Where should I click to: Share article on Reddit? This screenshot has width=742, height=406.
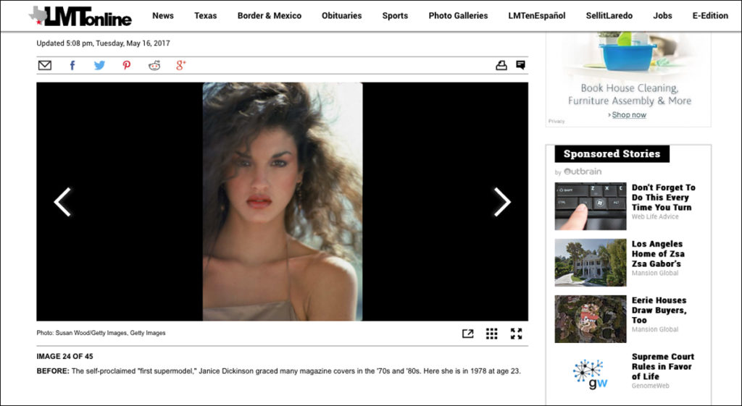[154, 65]
